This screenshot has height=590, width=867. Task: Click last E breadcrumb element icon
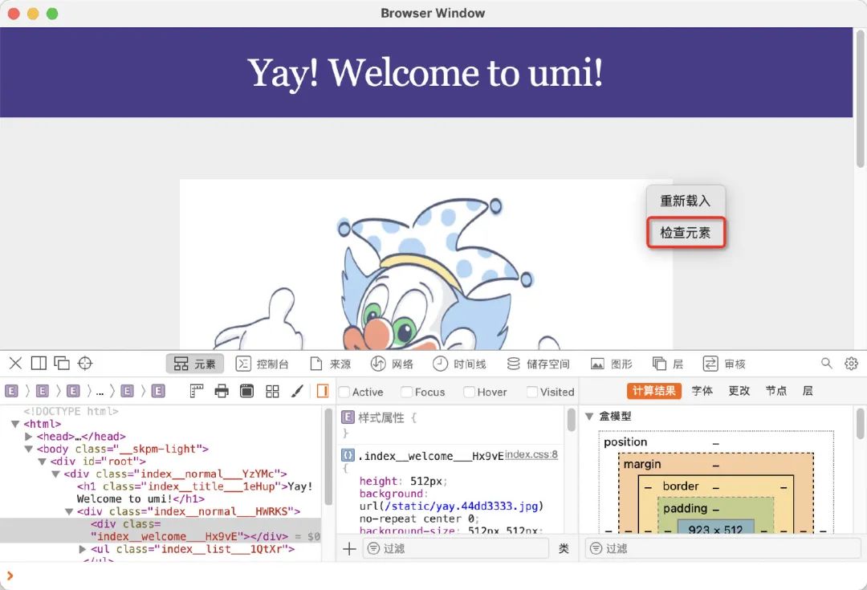point(158,392)
